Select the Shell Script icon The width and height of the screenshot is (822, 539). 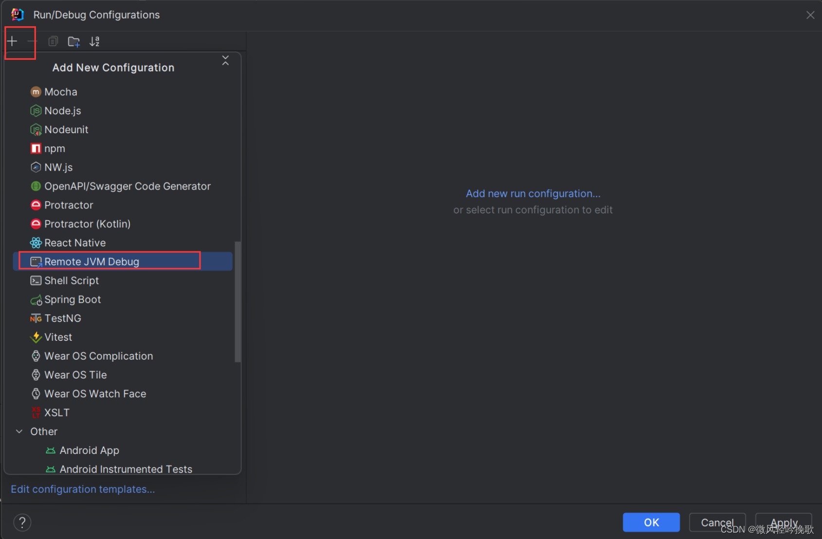pos(36,280)
